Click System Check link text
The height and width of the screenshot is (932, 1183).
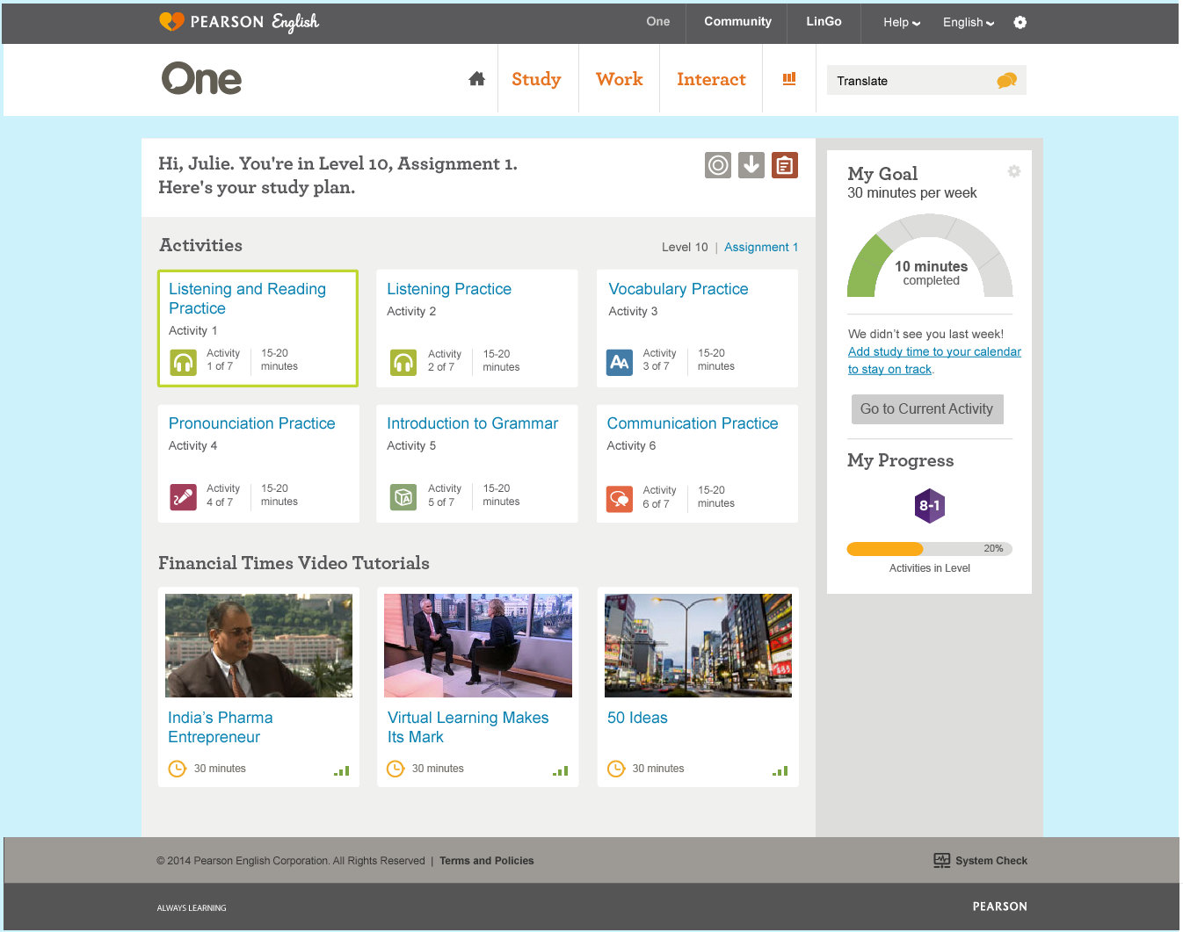[991, 861]
